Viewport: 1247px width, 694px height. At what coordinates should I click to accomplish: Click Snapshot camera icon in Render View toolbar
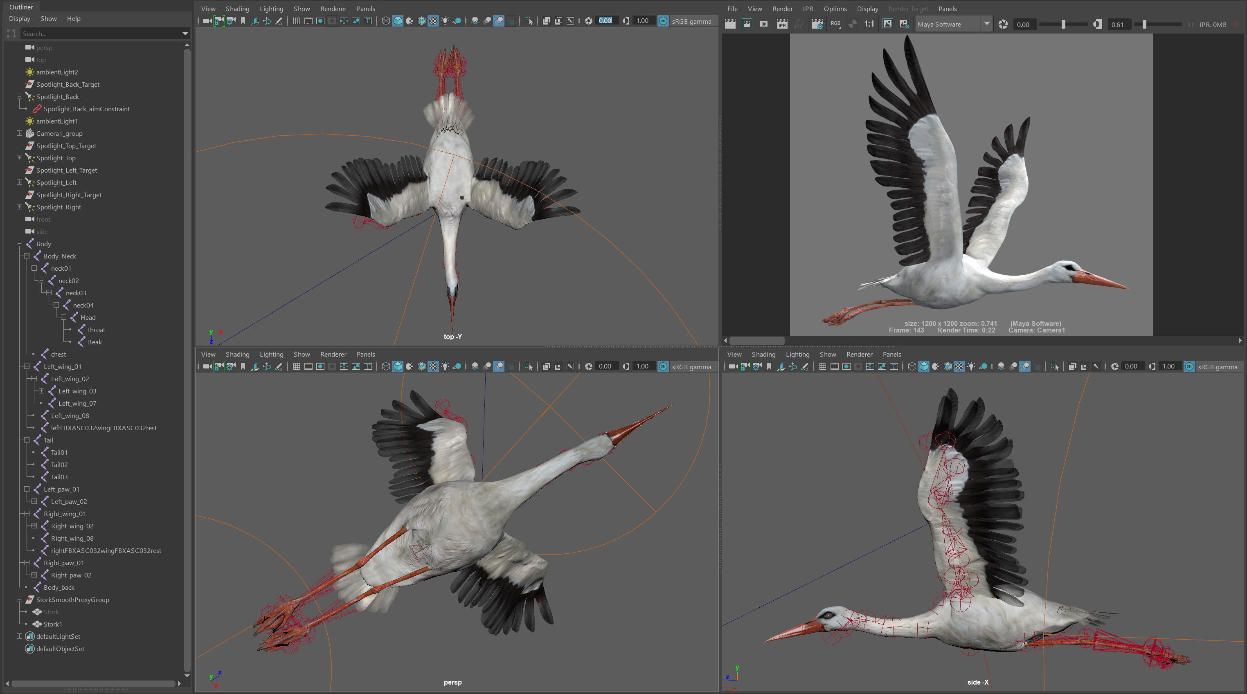pyautogui.click(x=764, y=24)
